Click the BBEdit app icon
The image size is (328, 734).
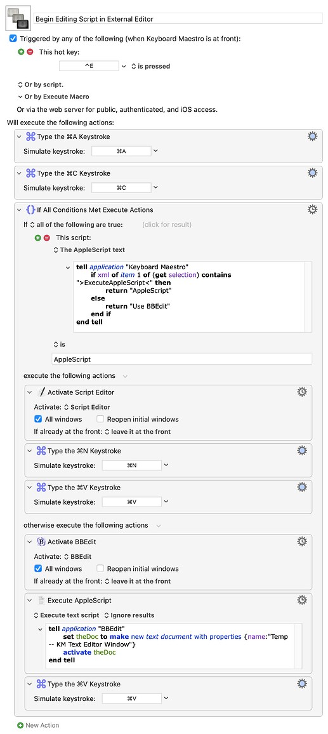41,542
